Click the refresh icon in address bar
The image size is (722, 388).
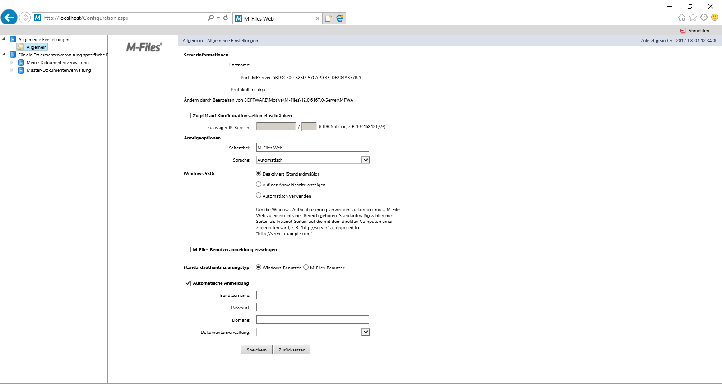(x=226, y=18)
